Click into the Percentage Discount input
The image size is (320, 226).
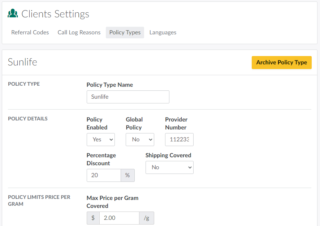pos(104,175)
